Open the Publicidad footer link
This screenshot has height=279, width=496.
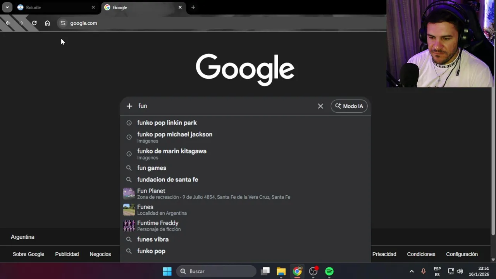coord(67,254)
